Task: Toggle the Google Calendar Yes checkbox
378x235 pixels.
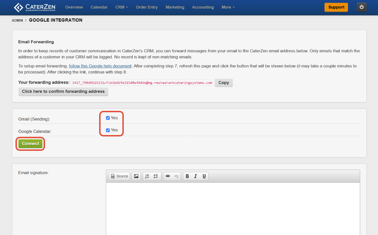Action: pyautogui.click(x=108, y=130)
